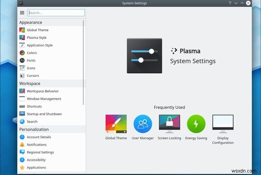The height and width of the screenshot is (175, 261).
Task: Select the Accessibility text label
Action: [x=36, y=160]
